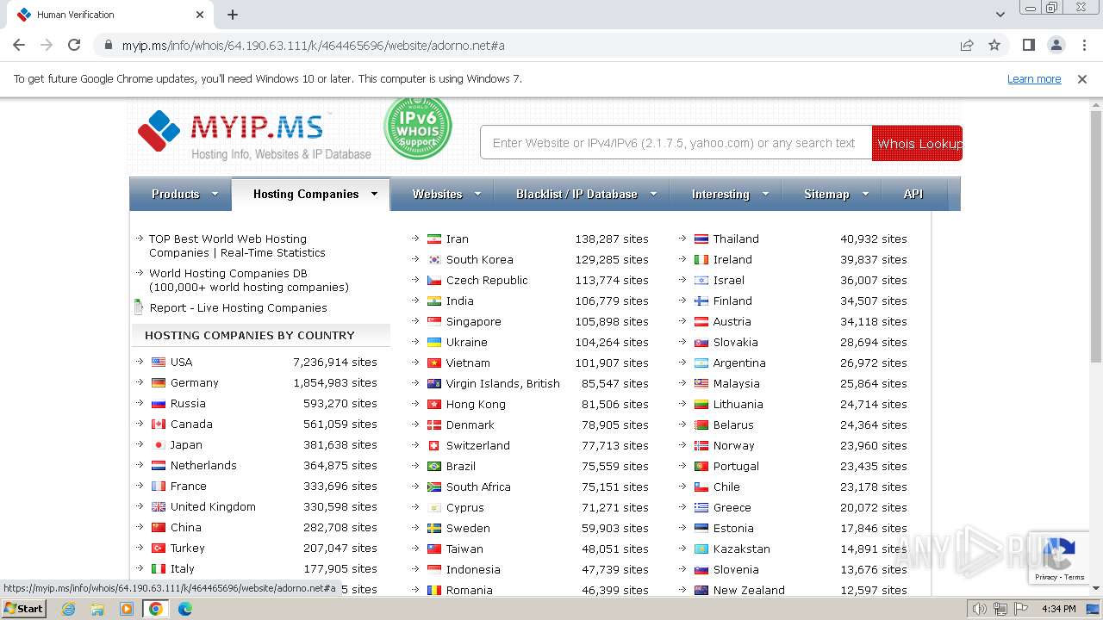Click the page vertical scrollbar thumb
1103x620 pixels.
pos(1095,237)
